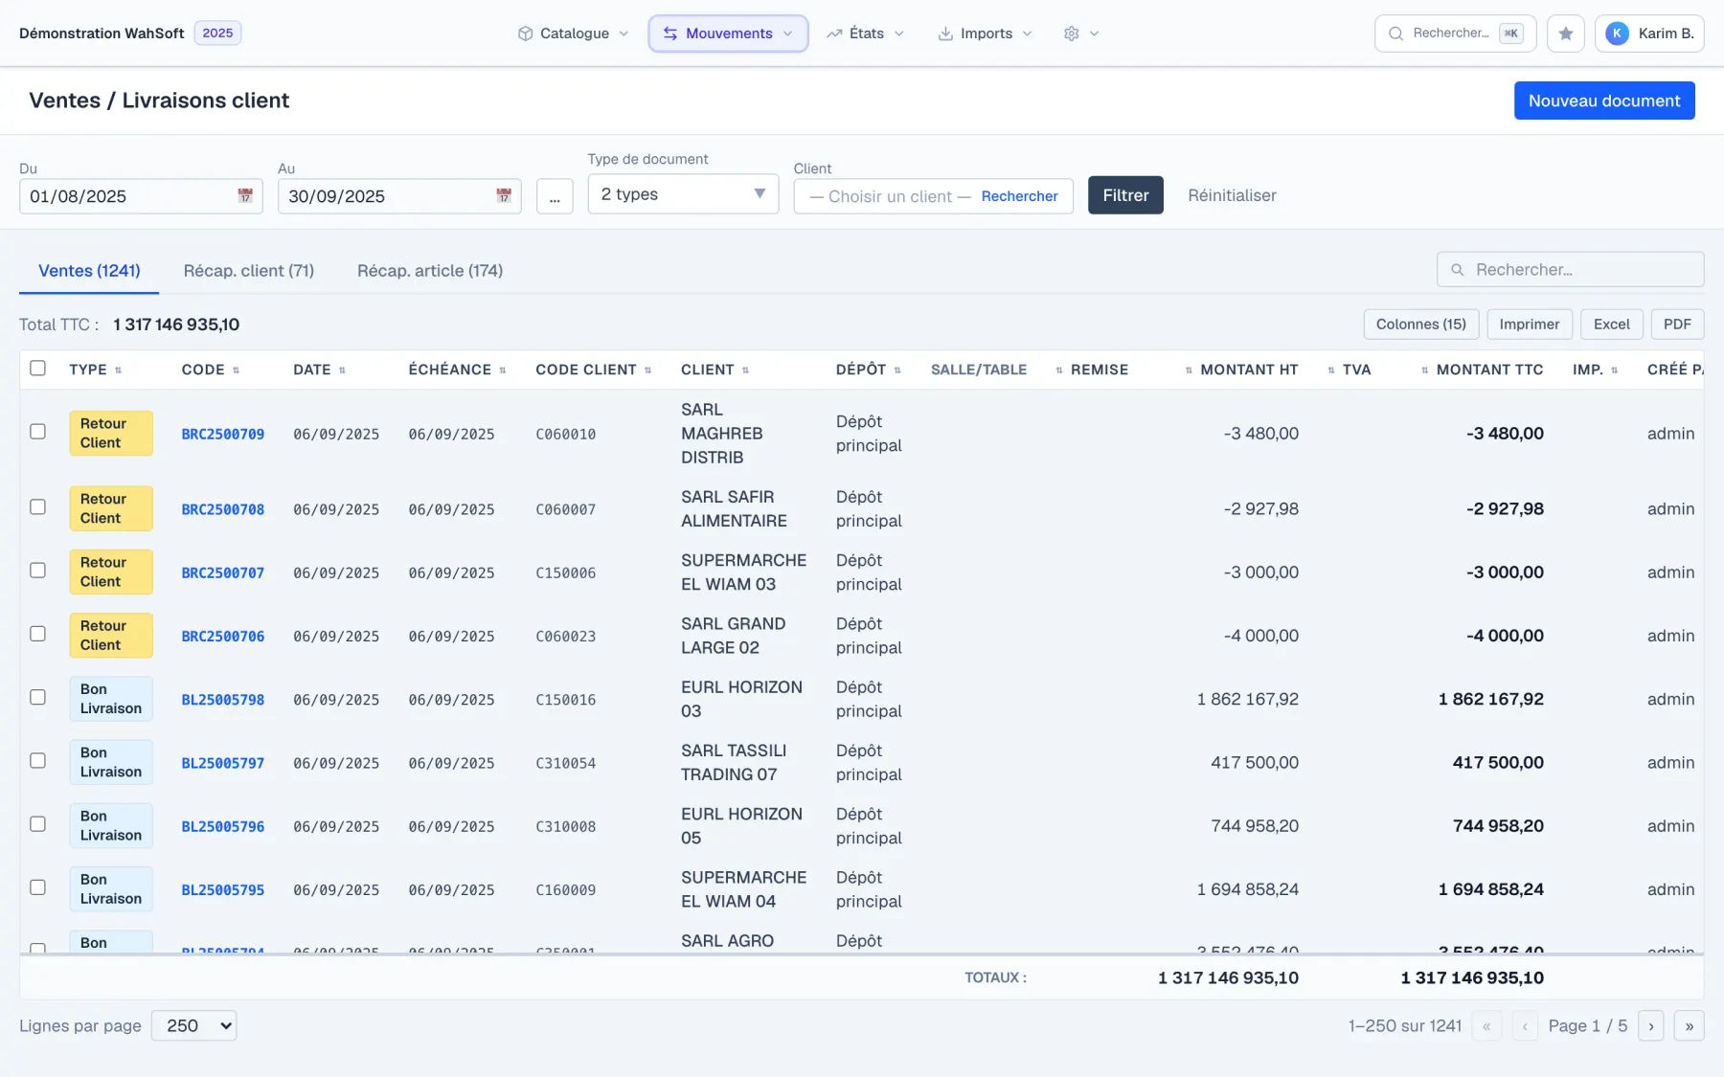Click Retour Client badge of BRC2500708
The image size is (1724, 1077).
pyautogui.click(x=111, y=508)
